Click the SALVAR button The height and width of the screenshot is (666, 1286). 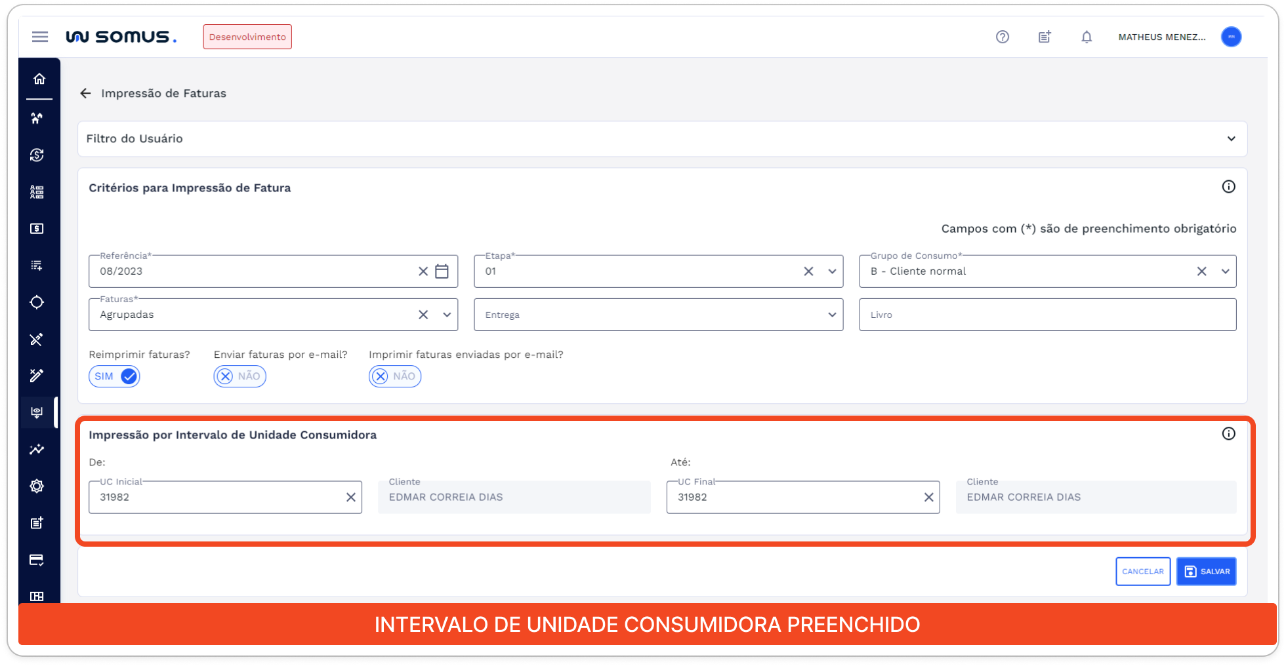(1206, 571)
